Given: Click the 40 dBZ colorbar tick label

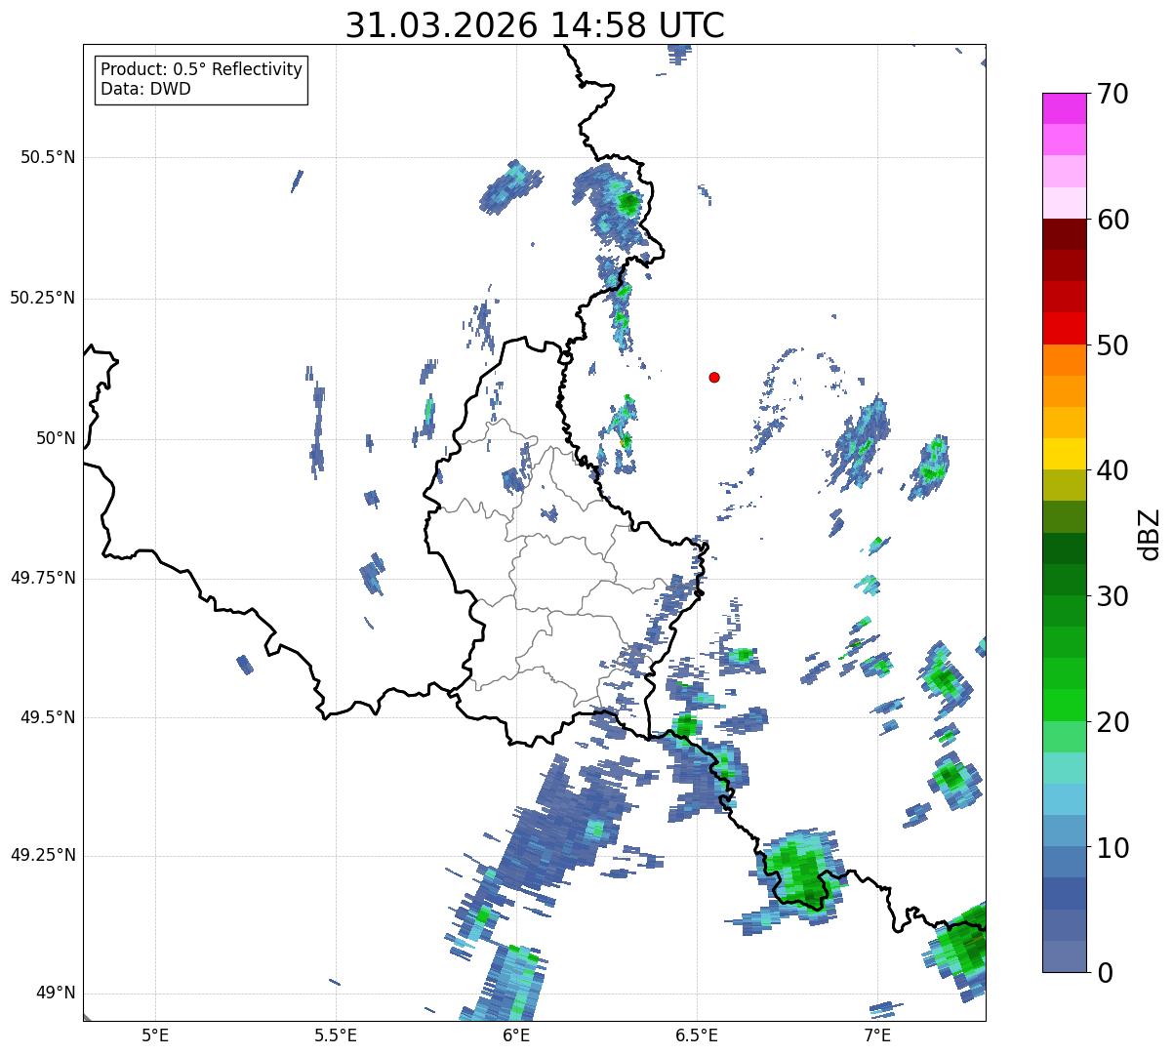Looking at the screenshot, I should click(1113, 470).
